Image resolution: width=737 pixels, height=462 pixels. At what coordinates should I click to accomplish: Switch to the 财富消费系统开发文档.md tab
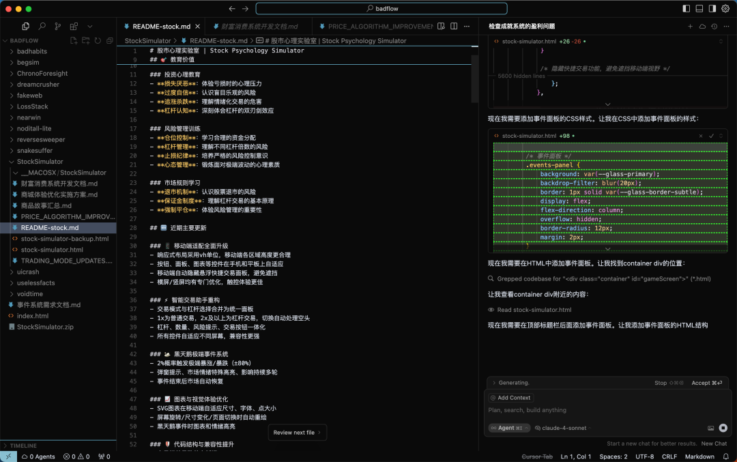(x=259, y=27)
